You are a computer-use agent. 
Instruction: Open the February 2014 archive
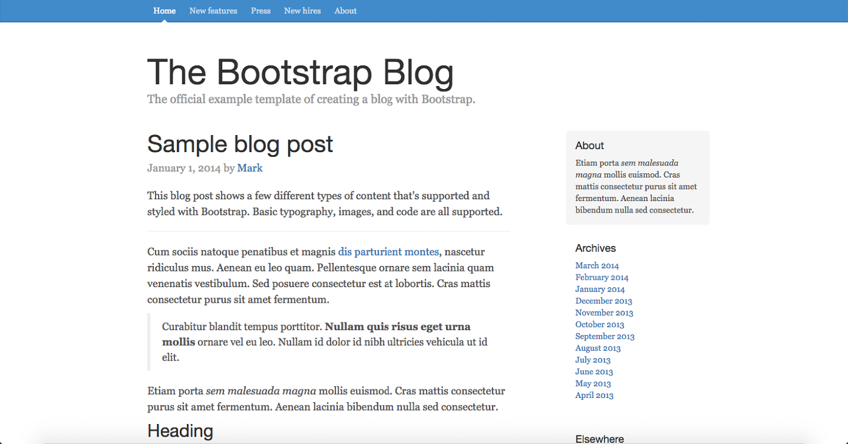(x=601, y=277)
